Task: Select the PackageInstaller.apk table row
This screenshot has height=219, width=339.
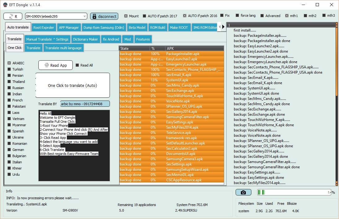Action: pos(172,54)
